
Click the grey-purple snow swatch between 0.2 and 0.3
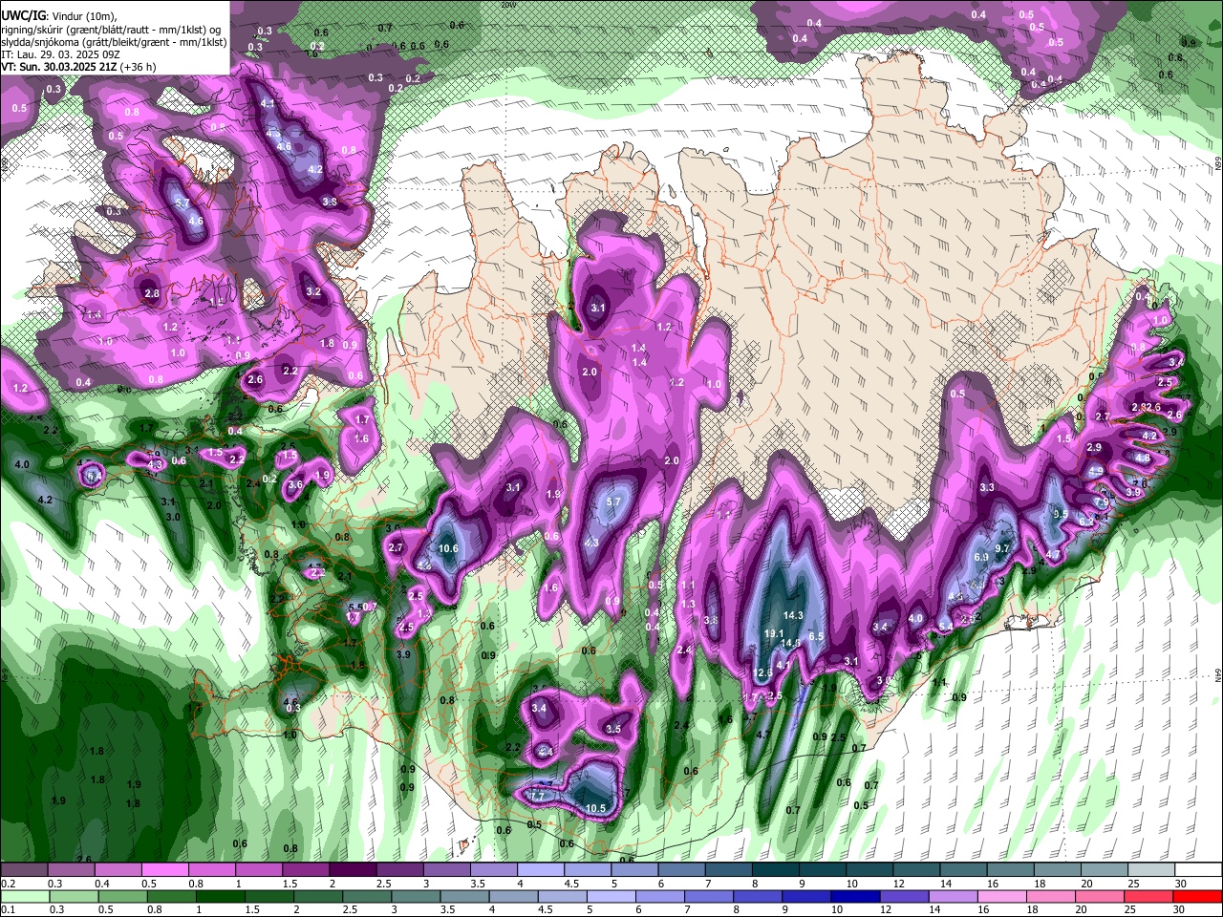coord(25,869)
